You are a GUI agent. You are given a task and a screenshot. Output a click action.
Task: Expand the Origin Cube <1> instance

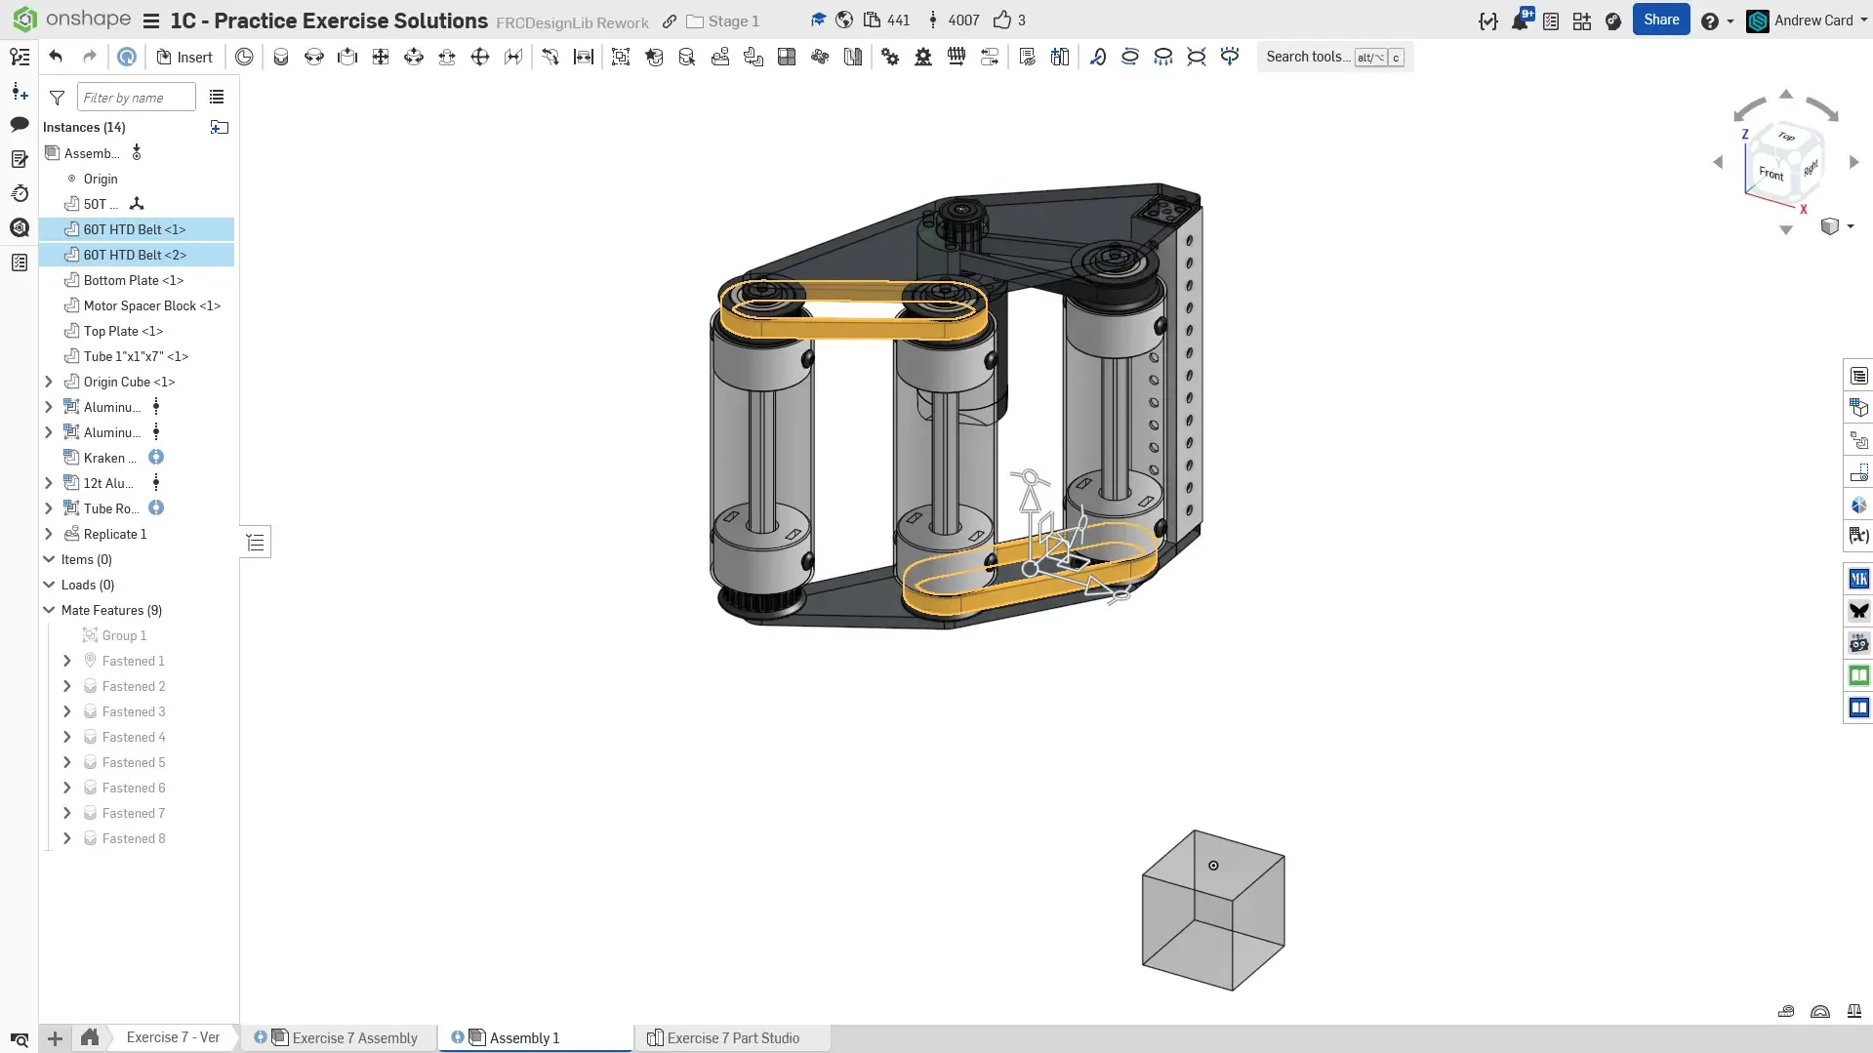[49, 382]
